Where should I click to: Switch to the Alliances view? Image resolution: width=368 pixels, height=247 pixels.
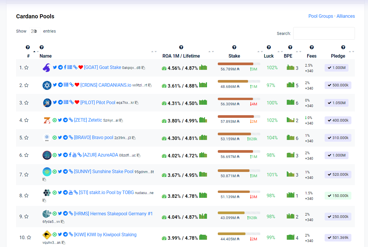coord(346,16)
